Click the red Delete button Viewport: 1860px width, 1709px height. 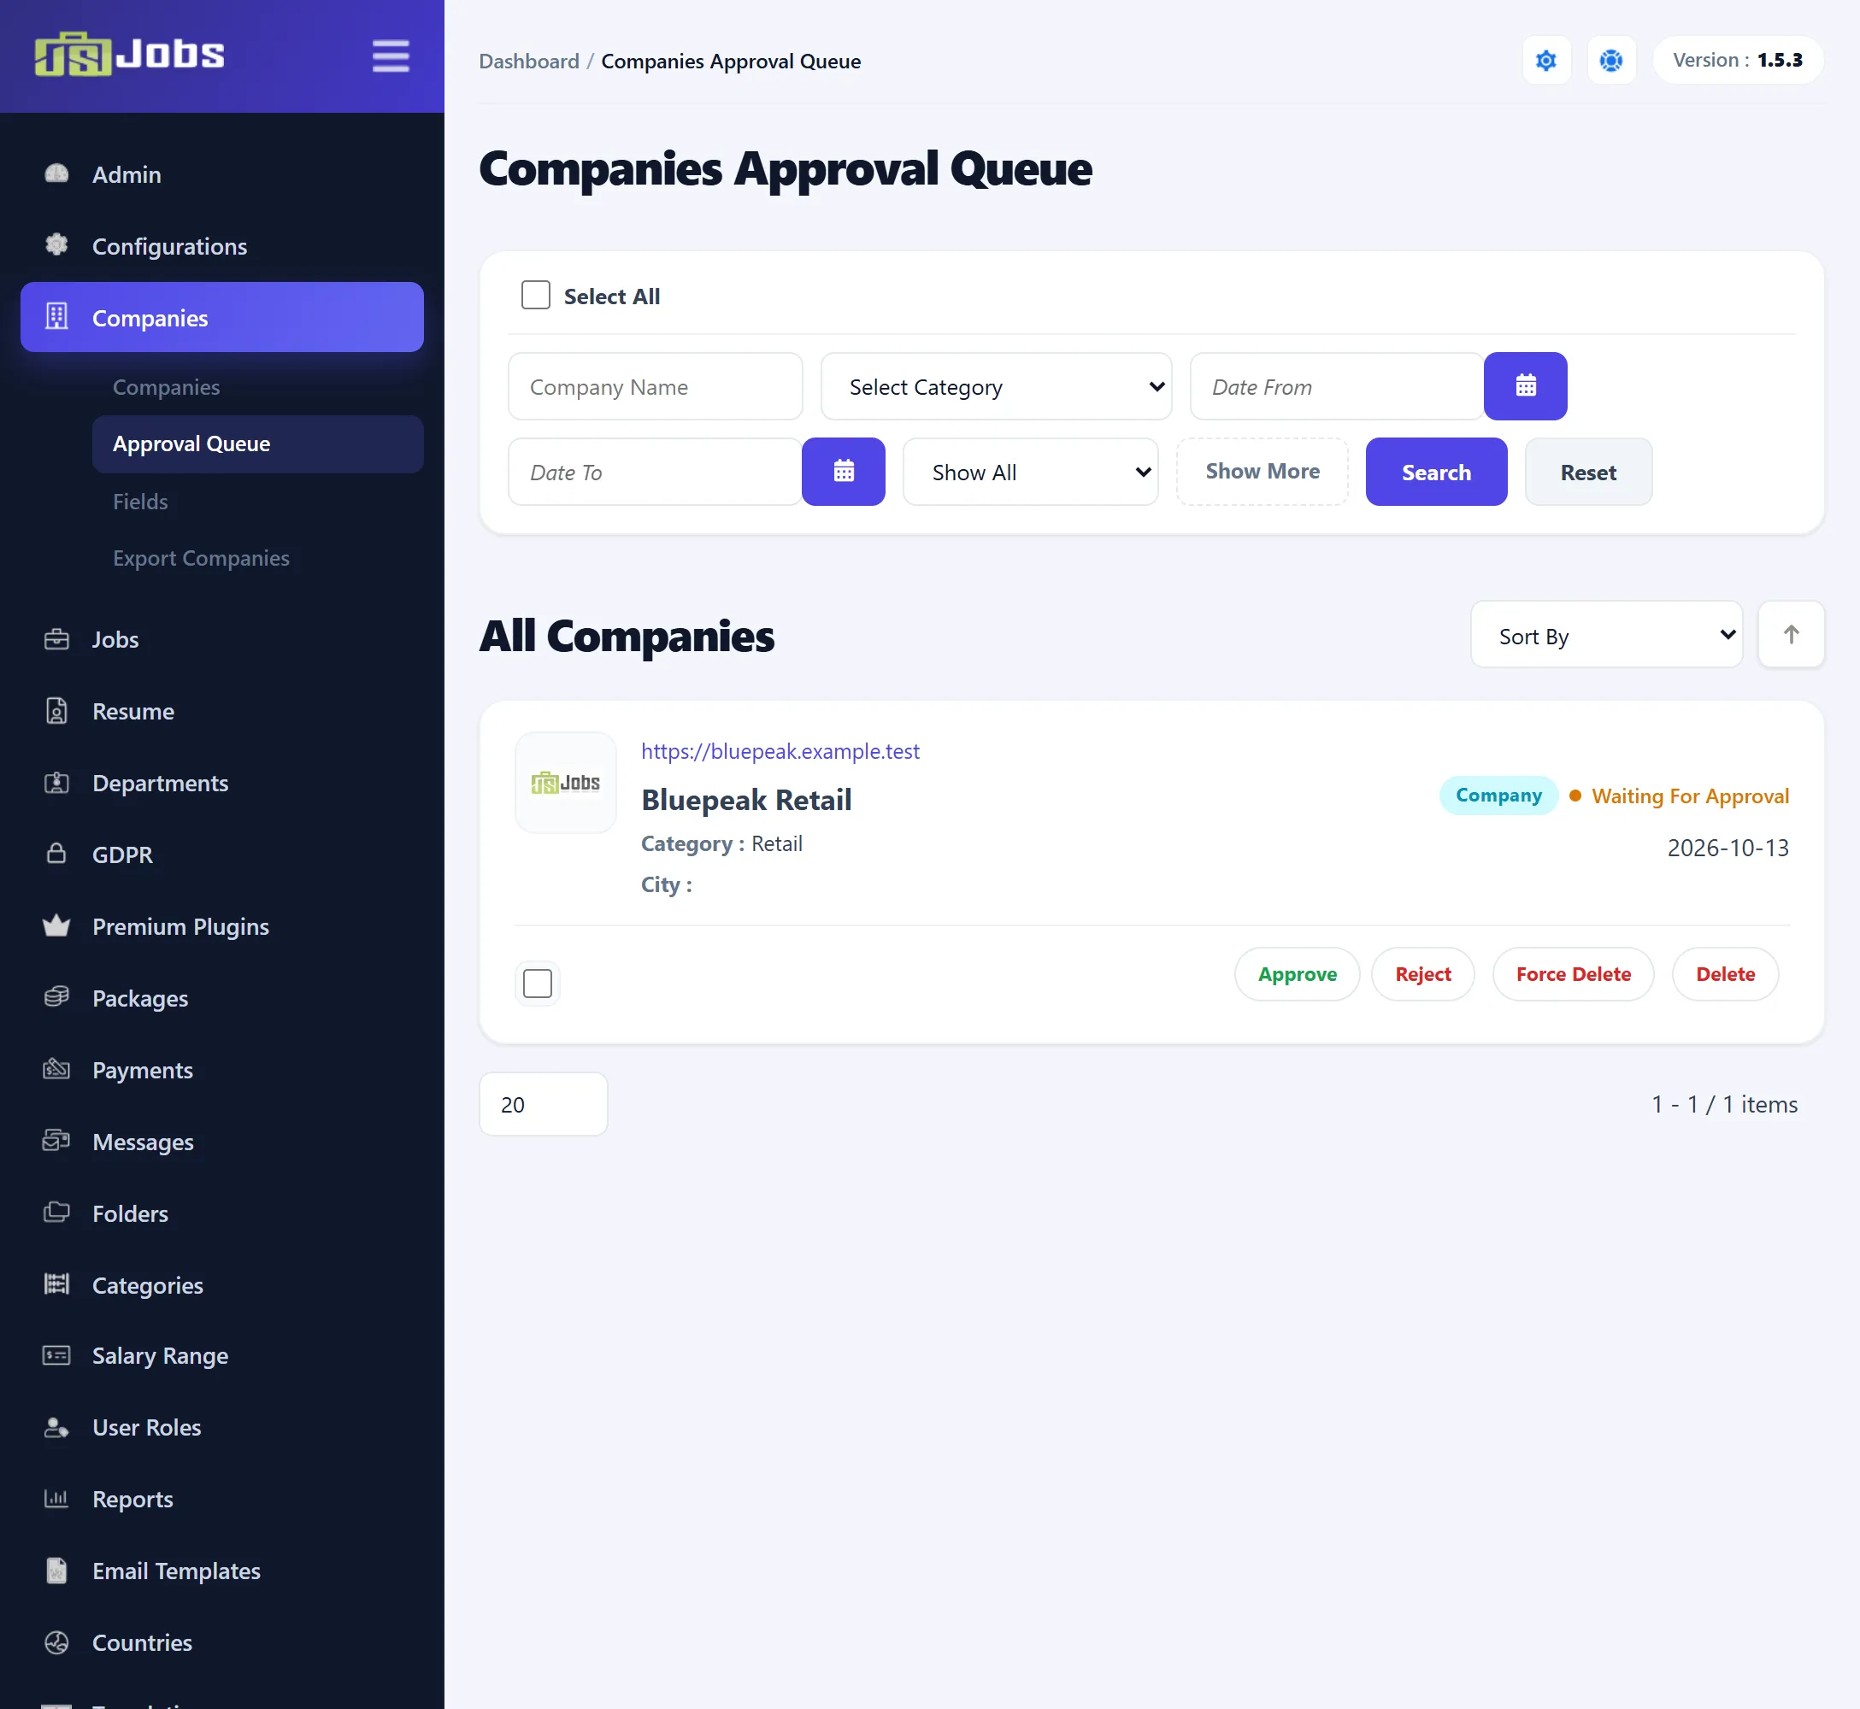[x=1724, y=974]
